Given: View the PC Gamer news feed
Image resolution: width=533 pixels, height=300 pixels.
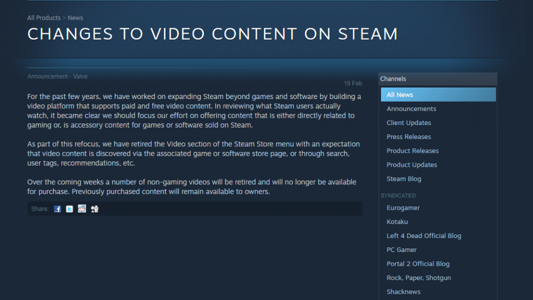Looking at the screenshot, I should 401,250.
